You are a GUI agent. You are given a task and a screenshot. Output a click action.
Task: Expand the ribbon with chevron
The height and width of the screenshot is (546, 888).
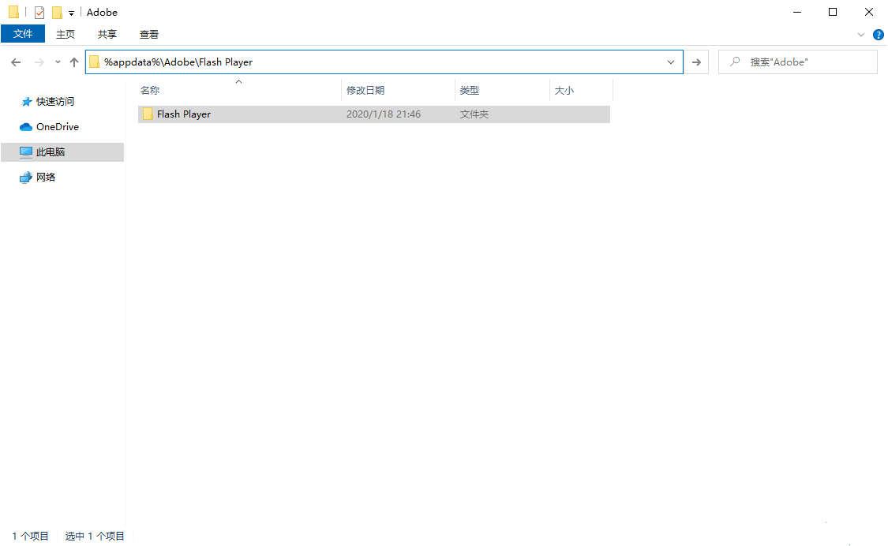[x=861, y=35]
